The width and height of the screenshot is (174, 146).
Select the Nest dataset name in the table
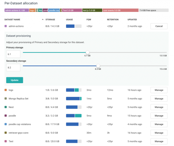[x=11, y=107]
